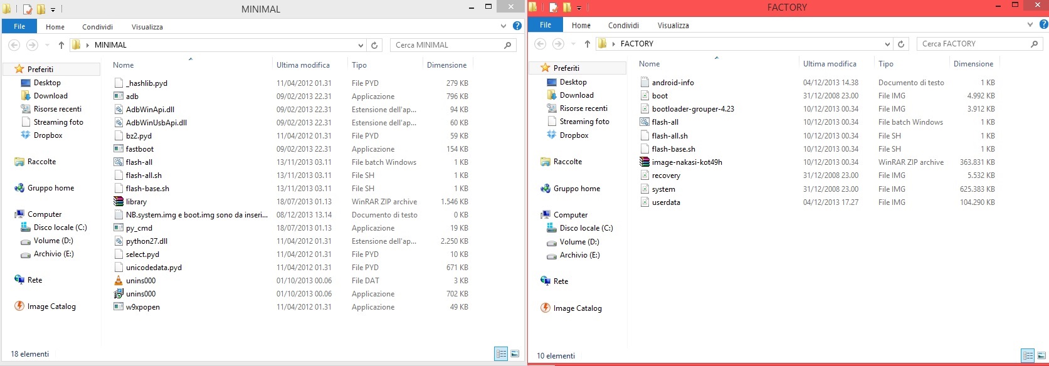Click the library WinRAR archive icon
This screenshot has width=1049, height=366.
point(119,201)
